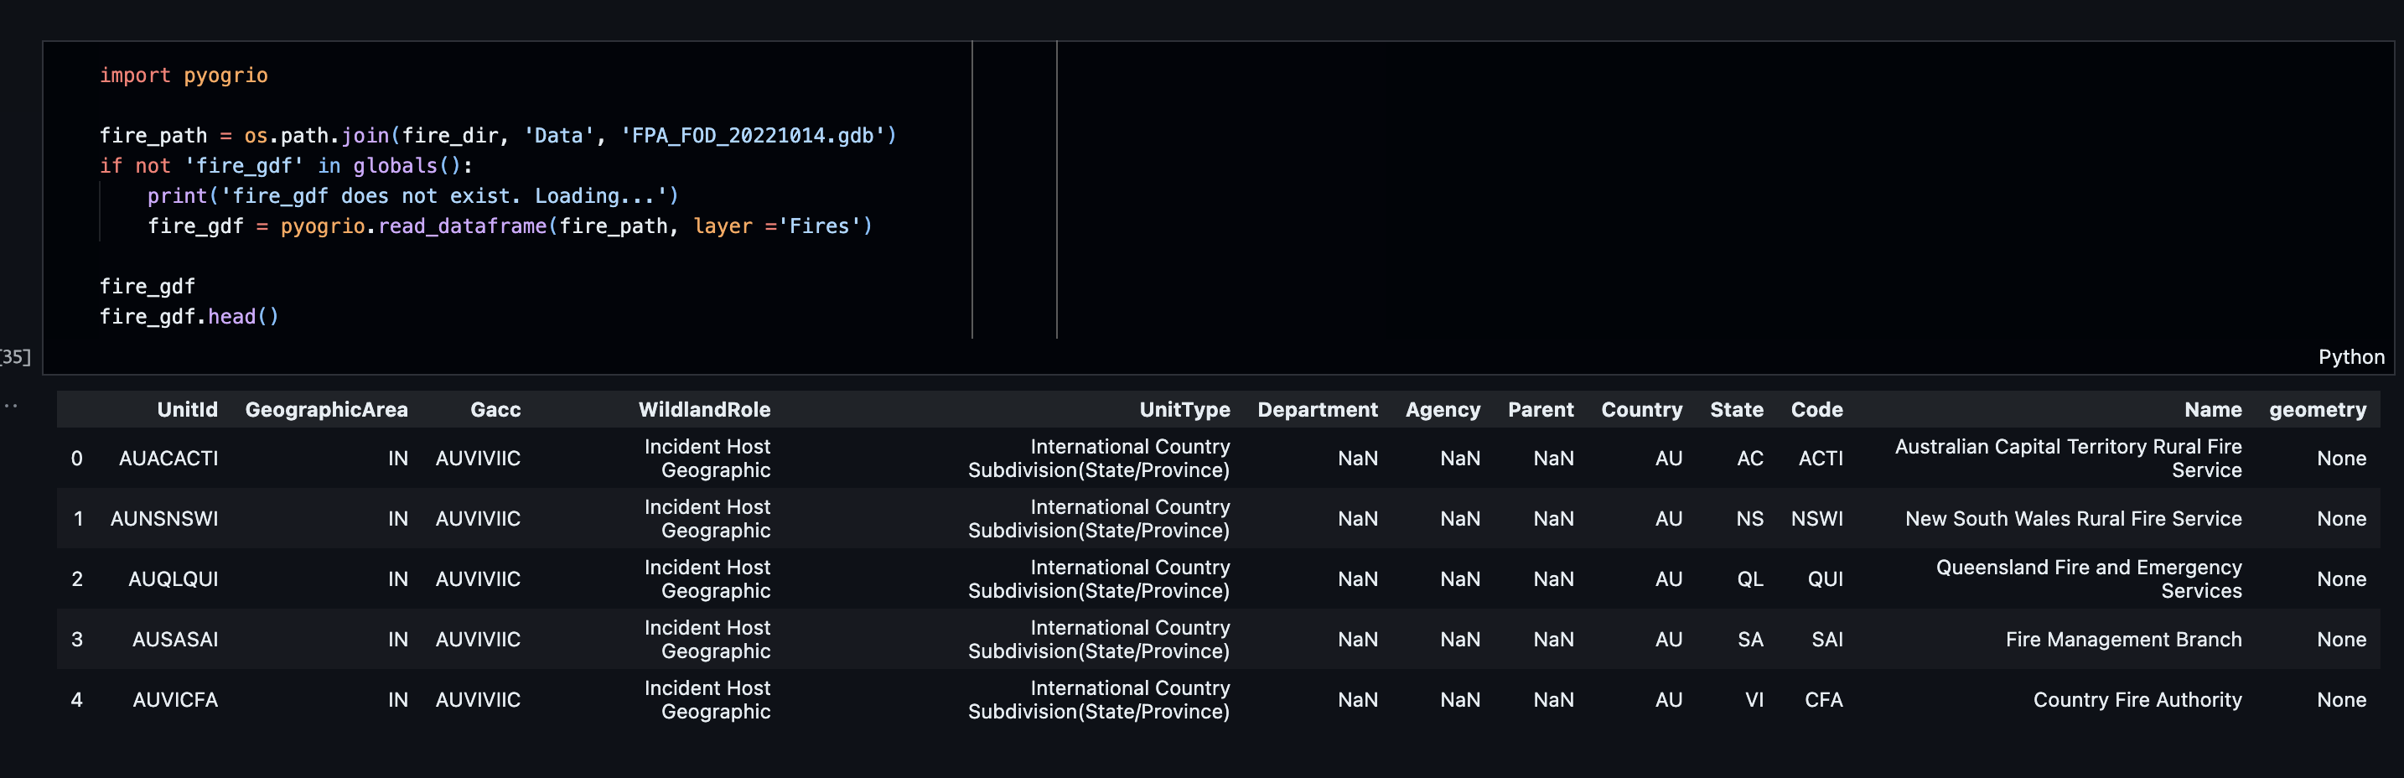Image resolution: width=2404 pixels, height=778 pixels.
Task: Open the cell's more actions menu via the ellipsis
Action: [10, 405]
